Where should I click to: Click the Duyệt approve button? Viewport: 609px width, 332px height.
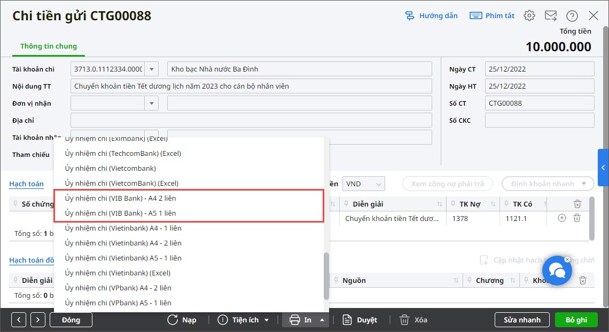(360, 320)
